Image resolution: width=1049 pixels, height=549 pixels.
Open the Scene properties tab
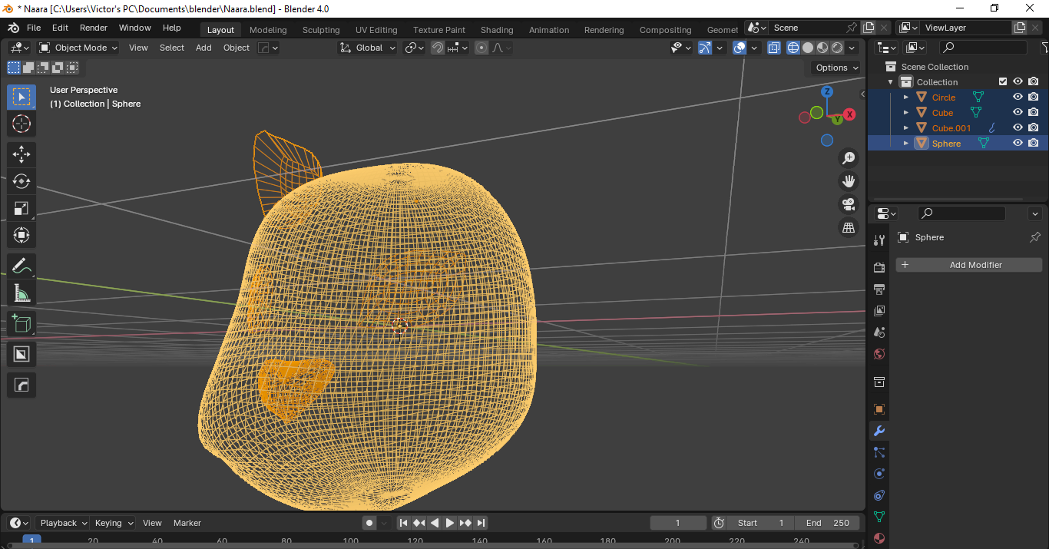pyautogui.click(x=879, y=332)
